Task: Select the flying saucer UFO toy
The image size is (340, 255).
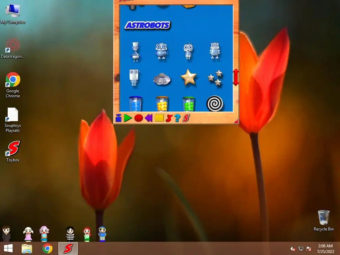Action: click(x=162, y=79)
